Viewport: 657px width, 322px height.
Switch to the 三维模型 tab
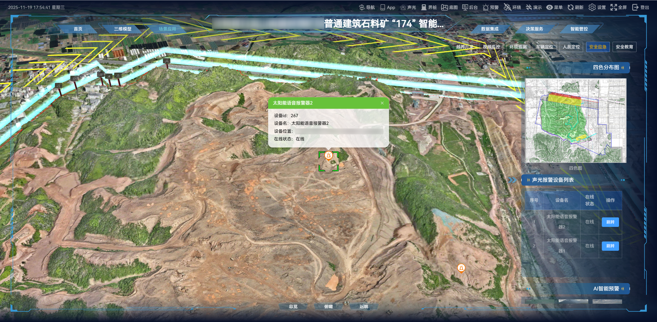click(x=123, y=29)
